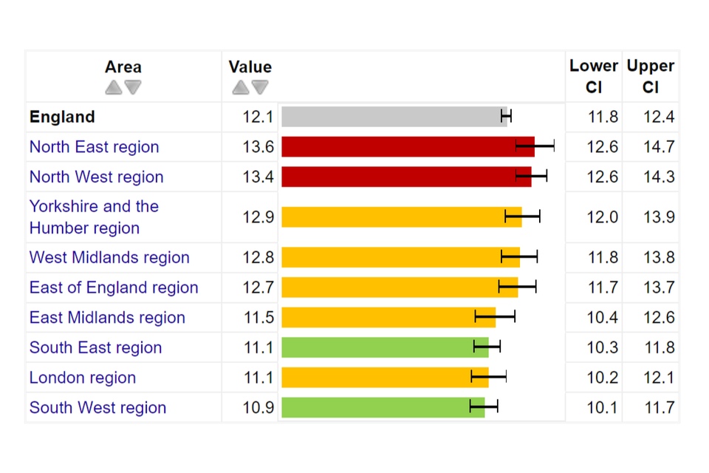Click the Upper CI column header

coord(650,76)
